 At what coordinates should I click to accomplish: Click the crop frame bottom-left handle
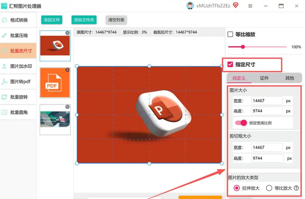77,163
